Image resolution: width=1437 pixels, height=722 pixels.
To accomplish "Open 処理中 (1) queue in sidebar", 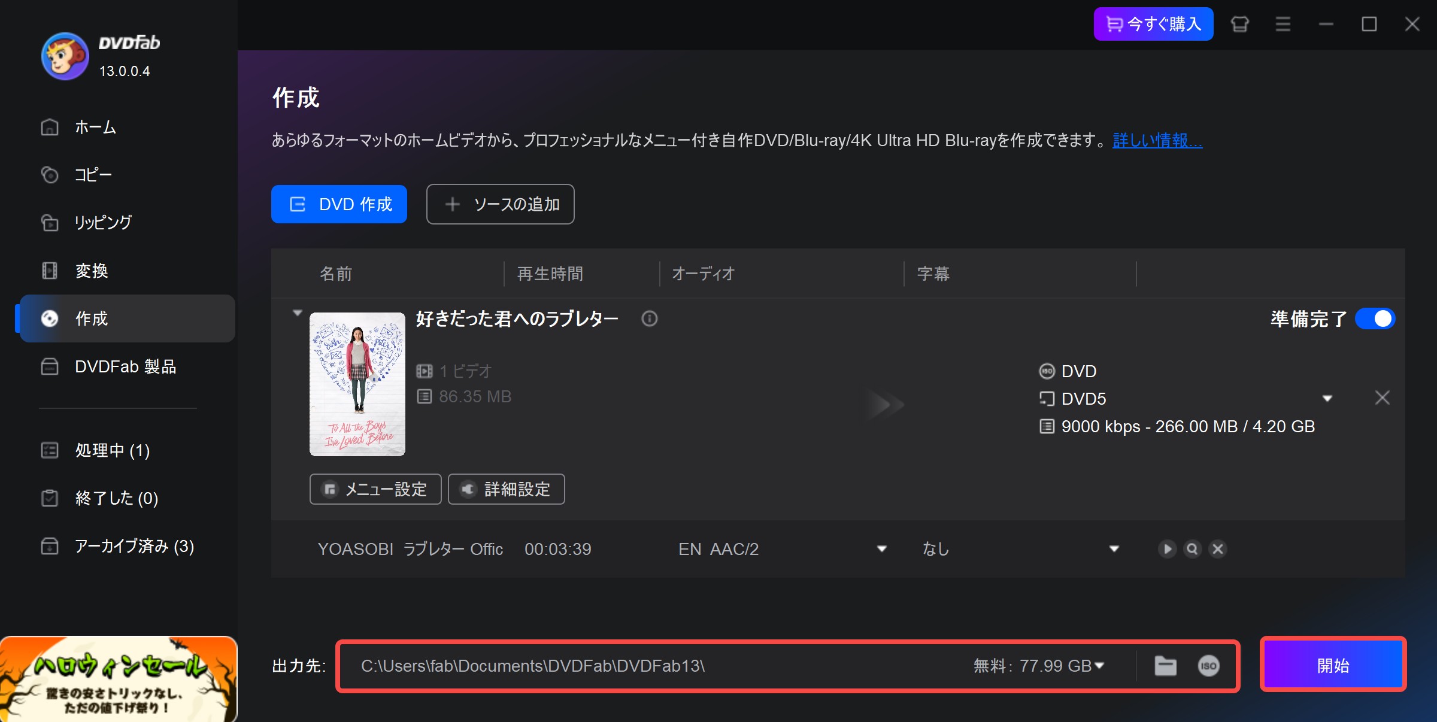I will (113, 450).
